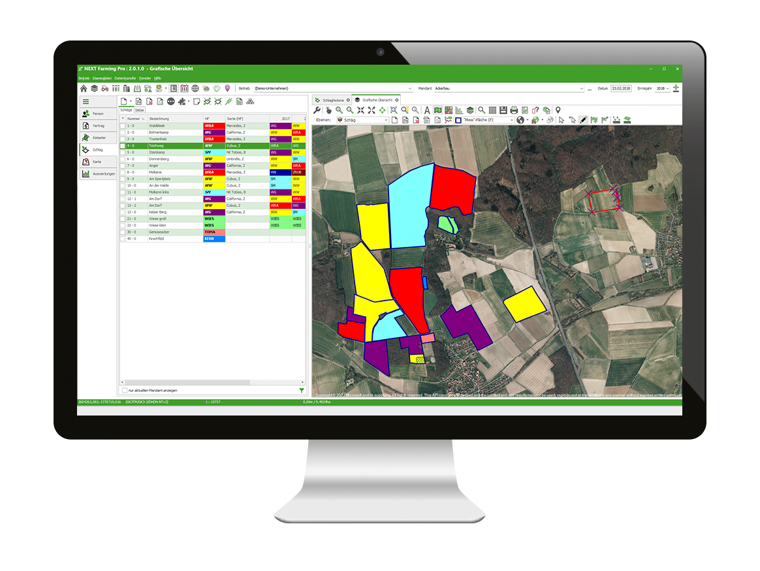Click the "Mess"-Fläche color swatch
Image resolution: width=760 pixels, height=571 pixels.
(x=458, y=120)
